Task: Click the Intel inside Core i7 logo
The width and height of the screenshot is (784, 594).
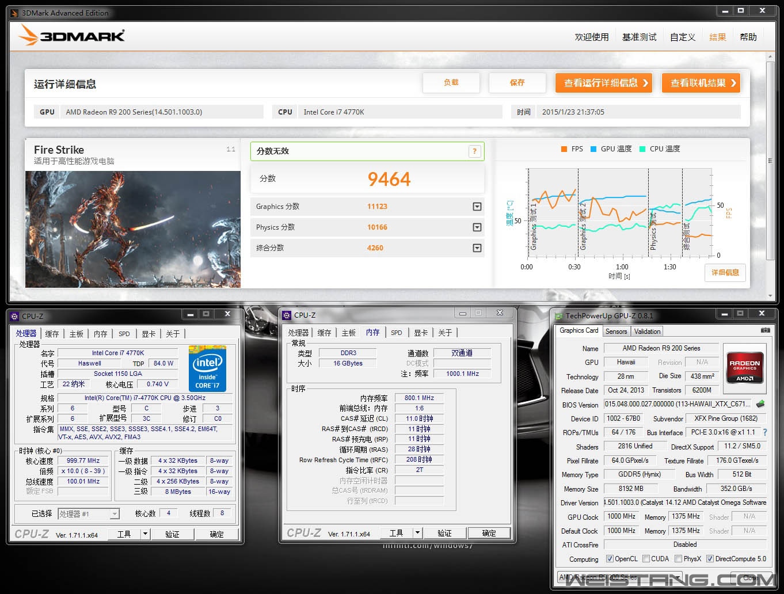Action: 207,368
